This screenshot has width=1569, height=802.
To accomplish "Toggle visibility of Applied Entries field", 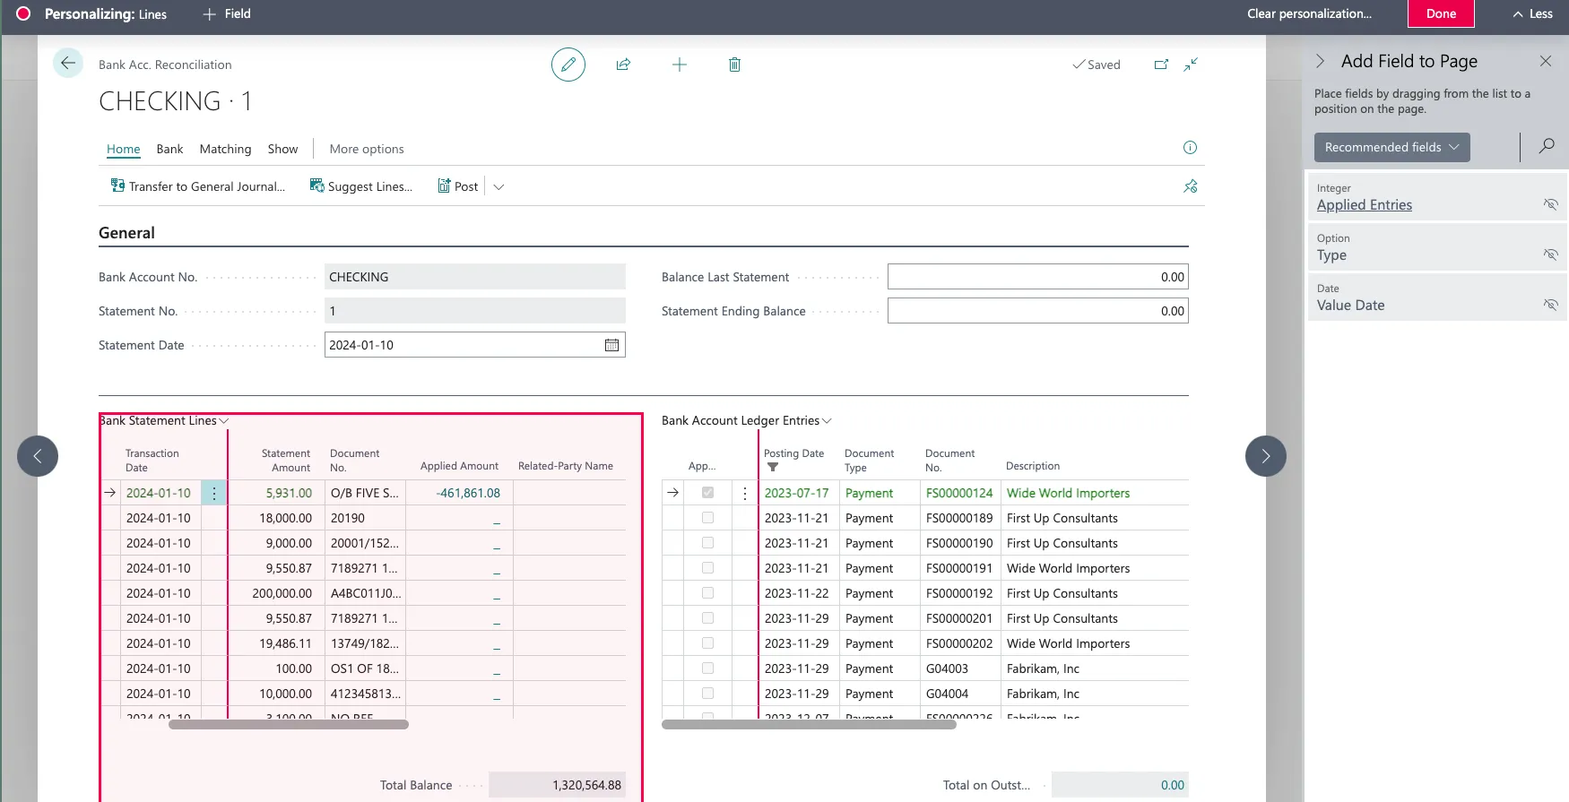I will [1550, 204].
